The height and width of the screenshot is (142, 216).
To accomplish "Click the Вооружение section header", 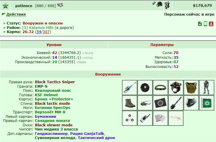I will point(108,74).
